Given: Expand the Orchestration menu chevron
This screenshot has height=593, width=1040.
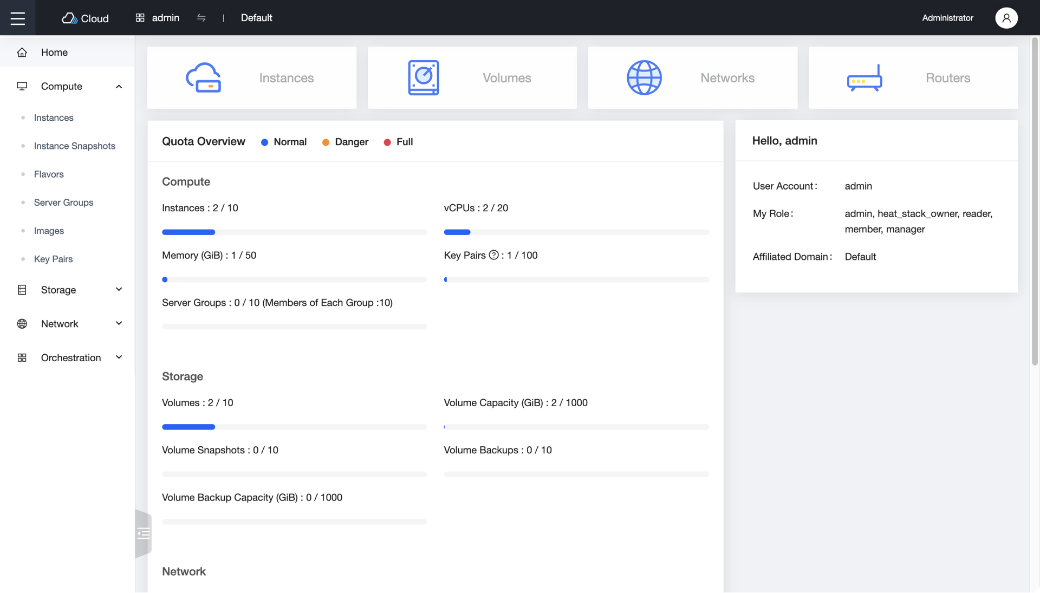Looking at the screenshot, I should pyautogui.click(x=119, y=358).
